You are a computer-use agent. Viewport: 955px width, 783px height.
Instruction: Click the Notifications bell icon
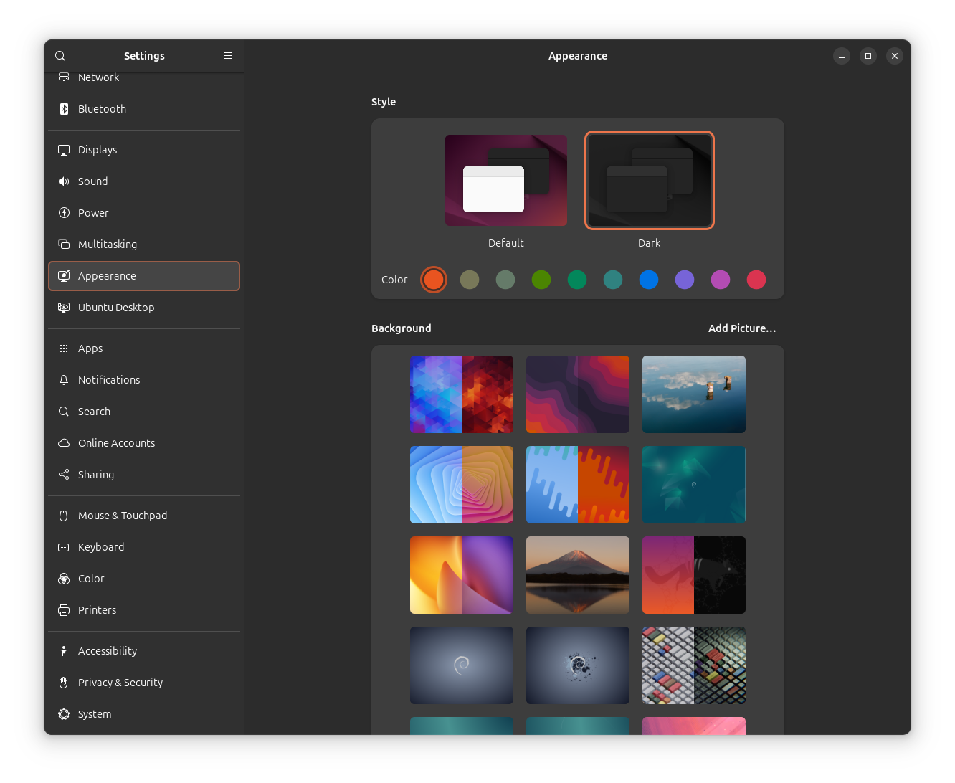pos(64,380)
